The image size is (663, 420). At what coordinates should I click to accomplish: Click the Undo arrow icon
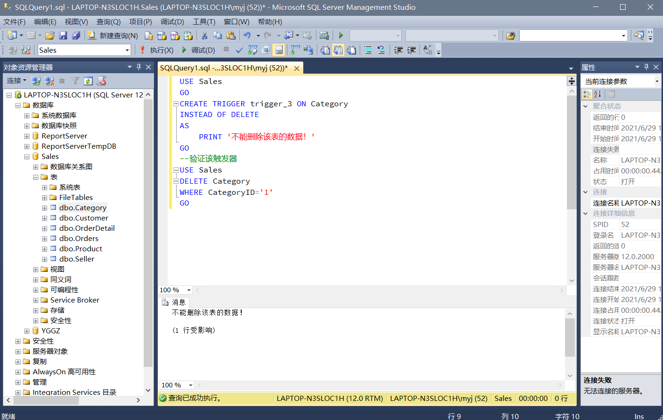pyautogui.click(x=247, y=35)
